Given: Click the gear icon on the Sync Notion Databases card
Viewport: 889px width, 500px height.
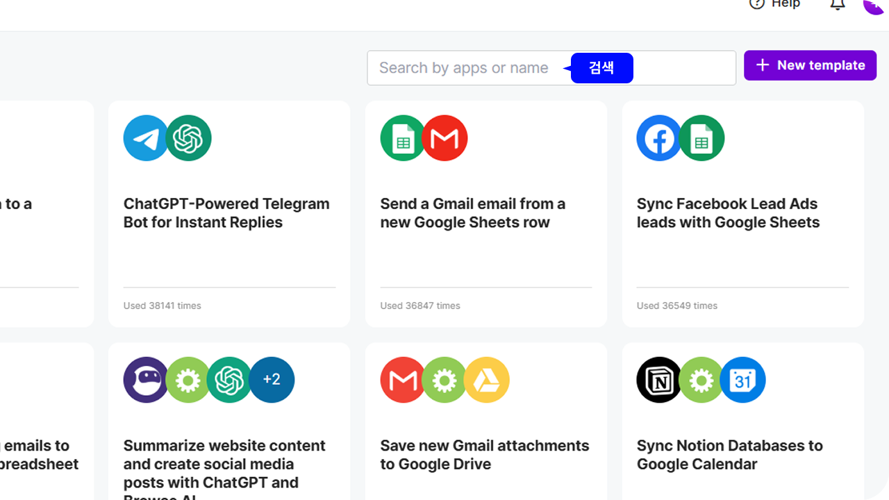Looking at the screenshot, I should click(701, 380).
